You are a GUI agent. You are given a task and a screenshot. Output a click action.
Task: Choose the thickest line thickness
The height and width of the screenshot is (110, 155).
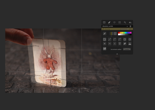click(116, 34)
